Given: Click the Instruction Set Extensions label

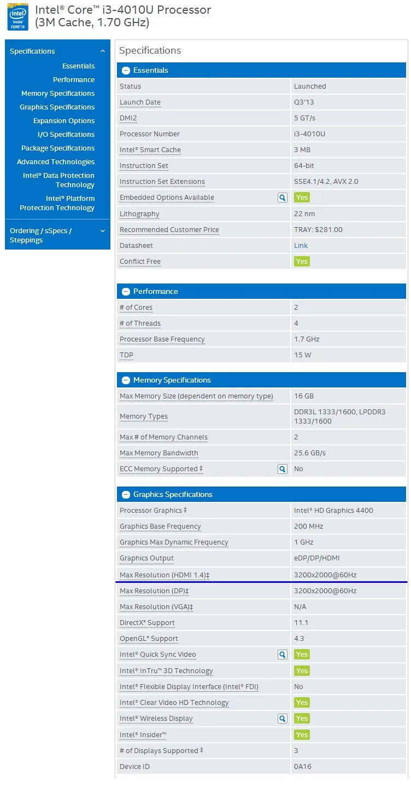Looking at the screenshot, I should (x=162, y=182).
